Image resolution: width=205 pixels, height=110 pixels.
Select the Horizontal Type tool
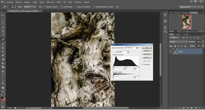(x=3, y=75)
